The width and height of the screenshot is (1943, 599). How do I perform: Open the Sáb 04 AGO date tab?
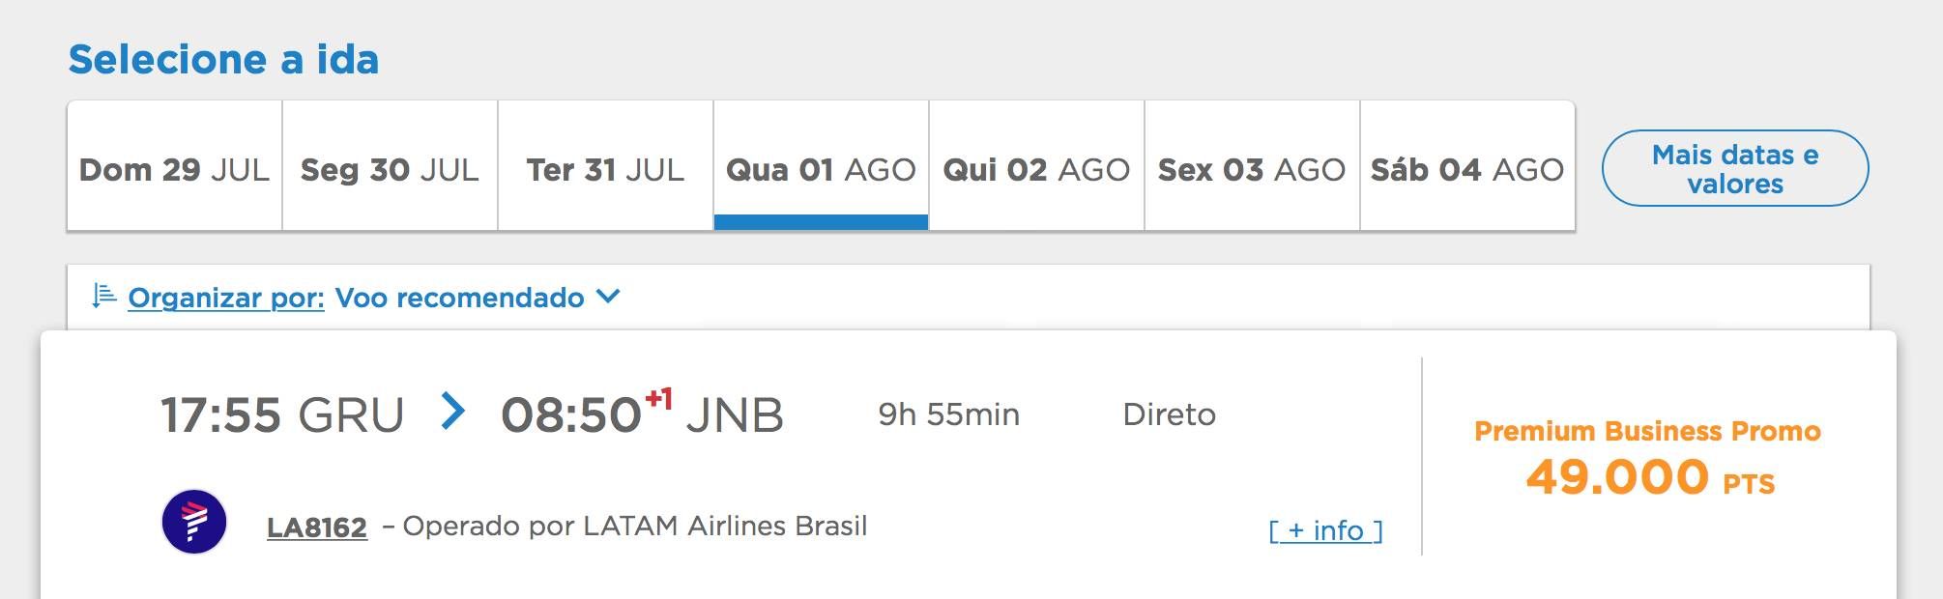coord(1467,166)
